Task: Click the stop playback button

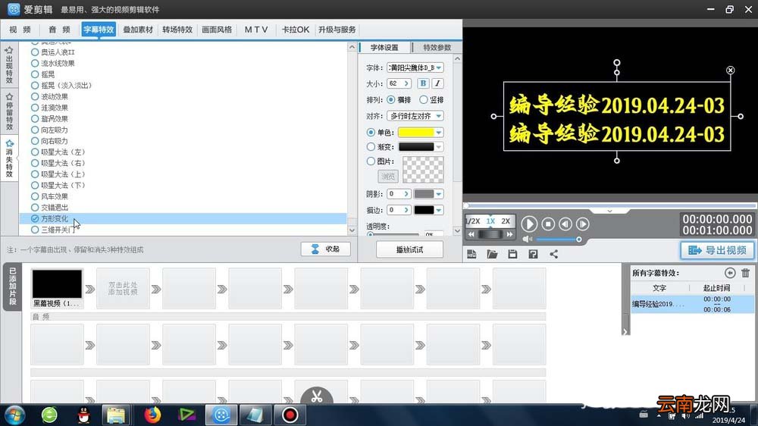Action: point(548,224)
